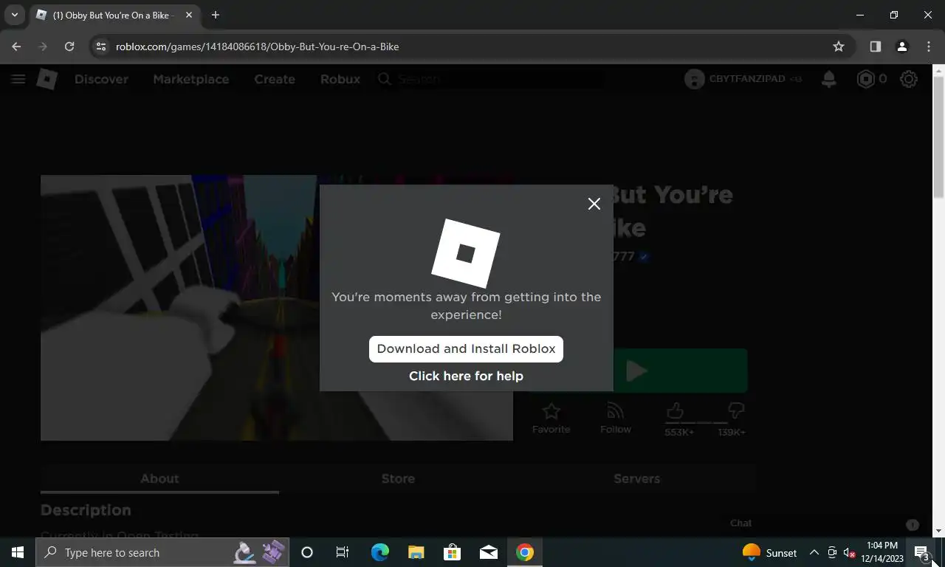This screenshot has height=567, width=945.
Task: Open the notifications bell
Action: [829, 79]
